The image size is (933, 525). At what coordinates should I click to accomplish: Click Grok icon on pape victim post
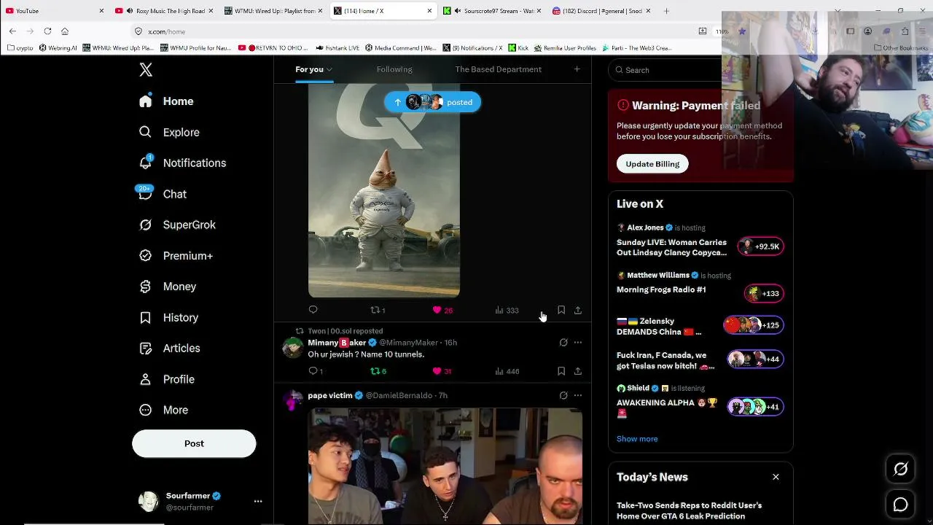point(563,395)
